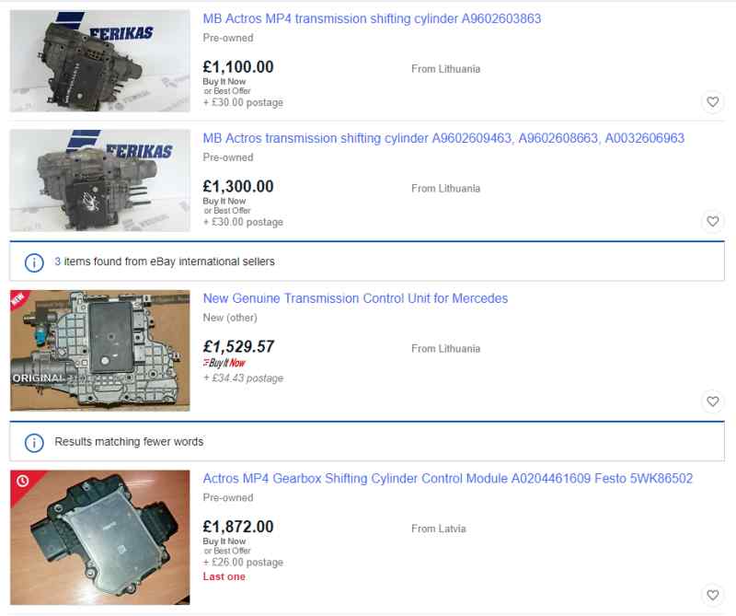Open the Festo control module photo
Screen dimensions: 736x616
100,537
